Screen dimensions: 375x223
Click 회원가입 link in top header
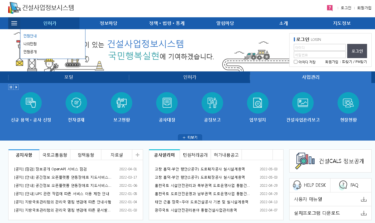364,8
